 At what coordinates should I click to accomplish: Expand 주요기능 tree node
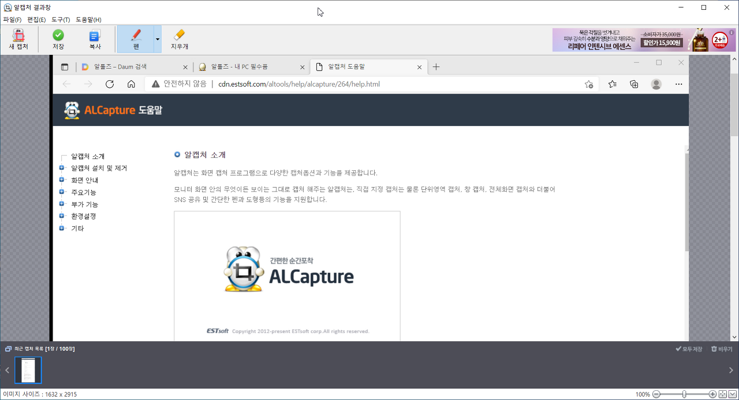click(61, 192)
